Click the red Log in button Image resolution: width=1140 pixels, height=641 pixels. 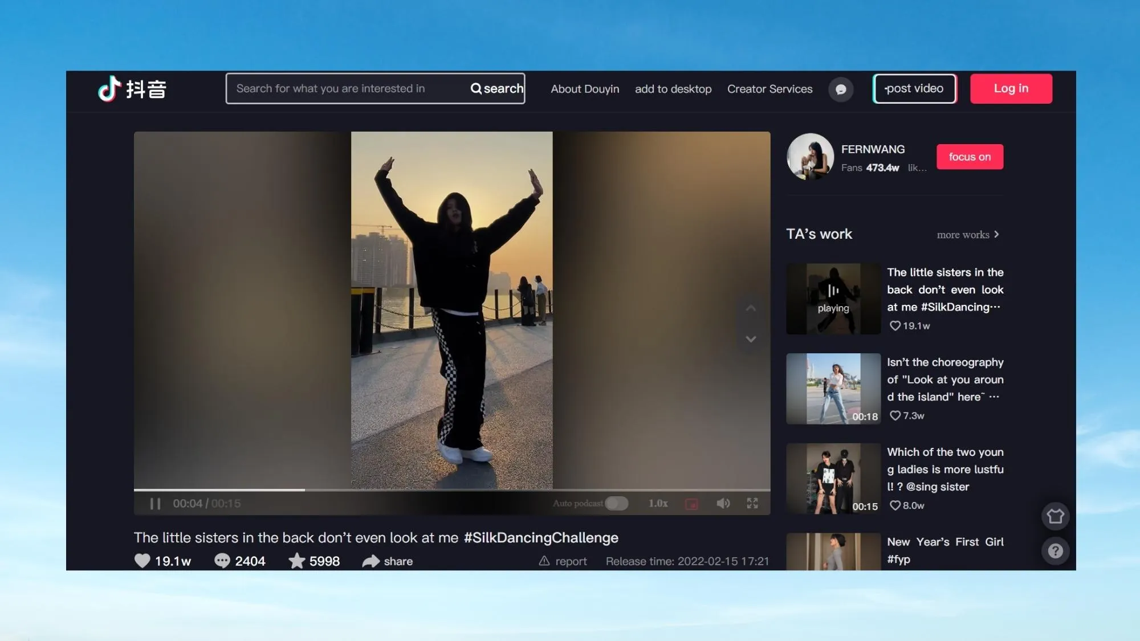tap(1011, 88)
